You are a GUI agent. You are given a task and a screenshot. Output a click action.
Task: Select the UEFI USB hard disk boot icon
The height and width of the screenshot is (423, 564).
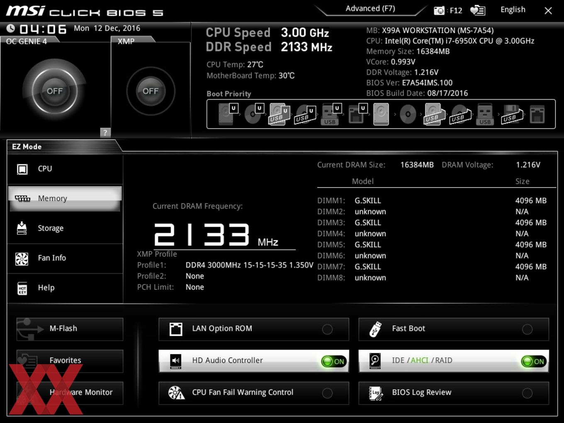coord(279,114)
